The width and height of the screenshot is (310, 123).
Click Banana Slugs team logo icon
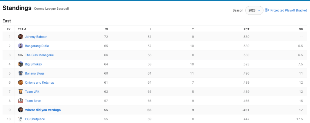click(21, 73)
